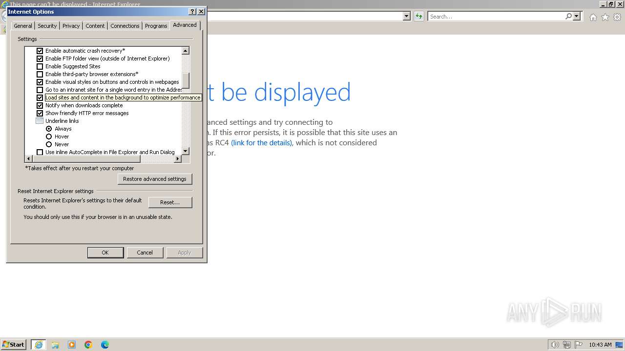Switch to the Privacy tab
The width and height of the screenshot is (625, 351).
coord(71,26)
